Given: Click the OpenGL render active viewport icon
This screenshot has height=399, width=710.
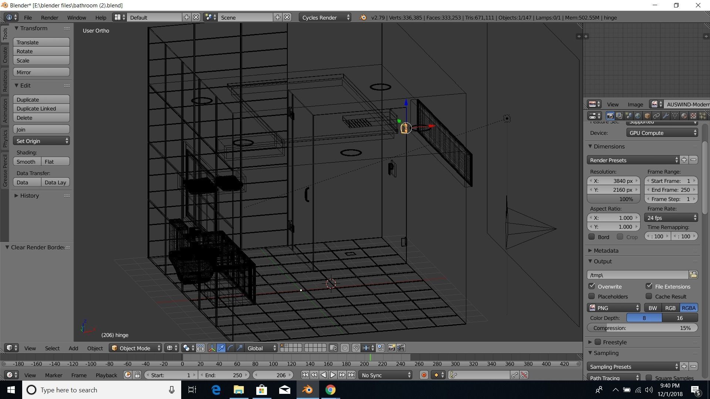Looking at the screenshot, I should point(392,348).
